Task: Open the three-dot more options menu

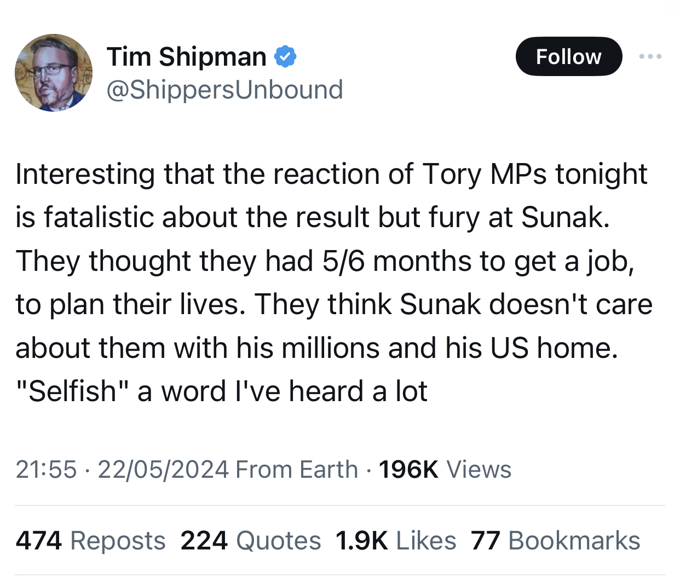Action: 650,56
